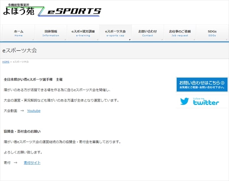Open the ホーム navigation item

pyautogui.click(x=18, y=33)
